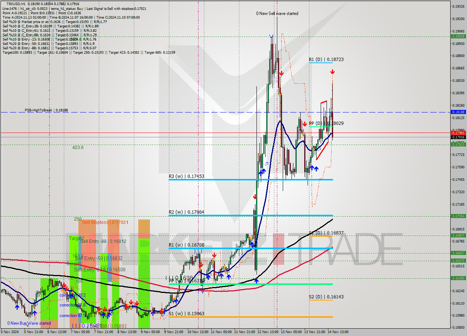Click 0.15850 on the price axis
Viewport: 467px width, 336px height.
pos(458,328)
